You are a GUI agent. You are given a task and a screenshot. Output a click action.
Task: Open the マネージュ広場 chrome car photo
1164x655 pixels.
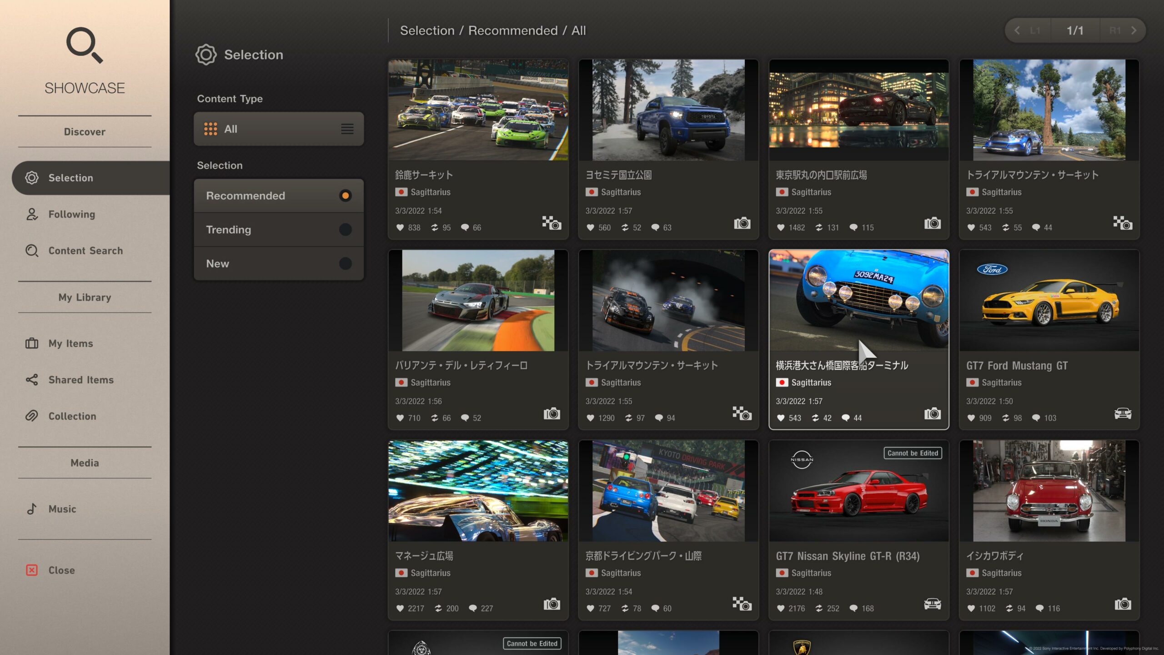click(x=478, y=491)
